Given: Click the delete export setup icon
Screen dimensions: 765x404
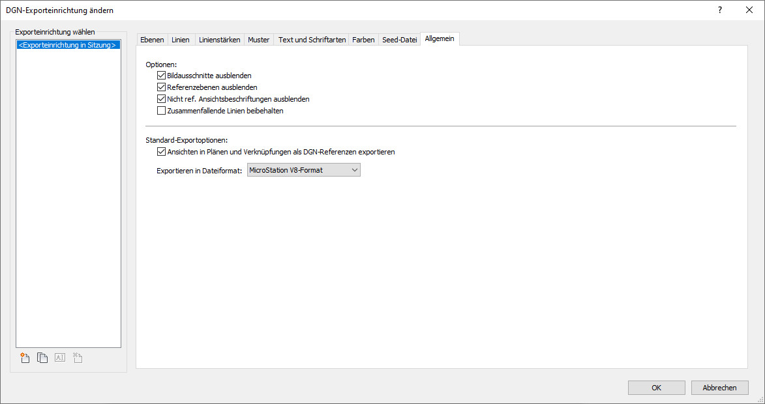Looking at the screenshot, I should (x=77, y=357).
